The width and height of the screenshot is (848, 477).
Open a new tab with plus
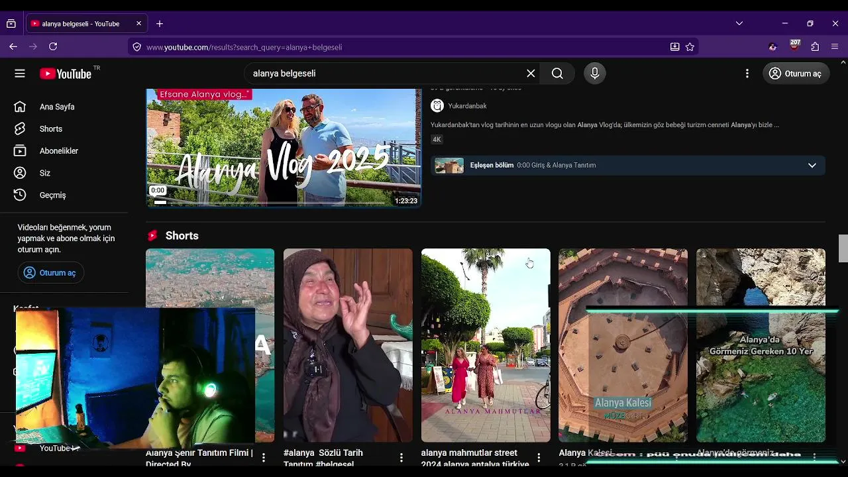tap(160, 24)
